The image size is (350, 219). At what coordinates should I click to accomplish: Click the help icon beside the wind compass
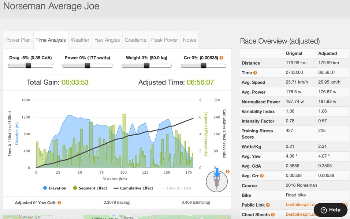pos(228,171)
